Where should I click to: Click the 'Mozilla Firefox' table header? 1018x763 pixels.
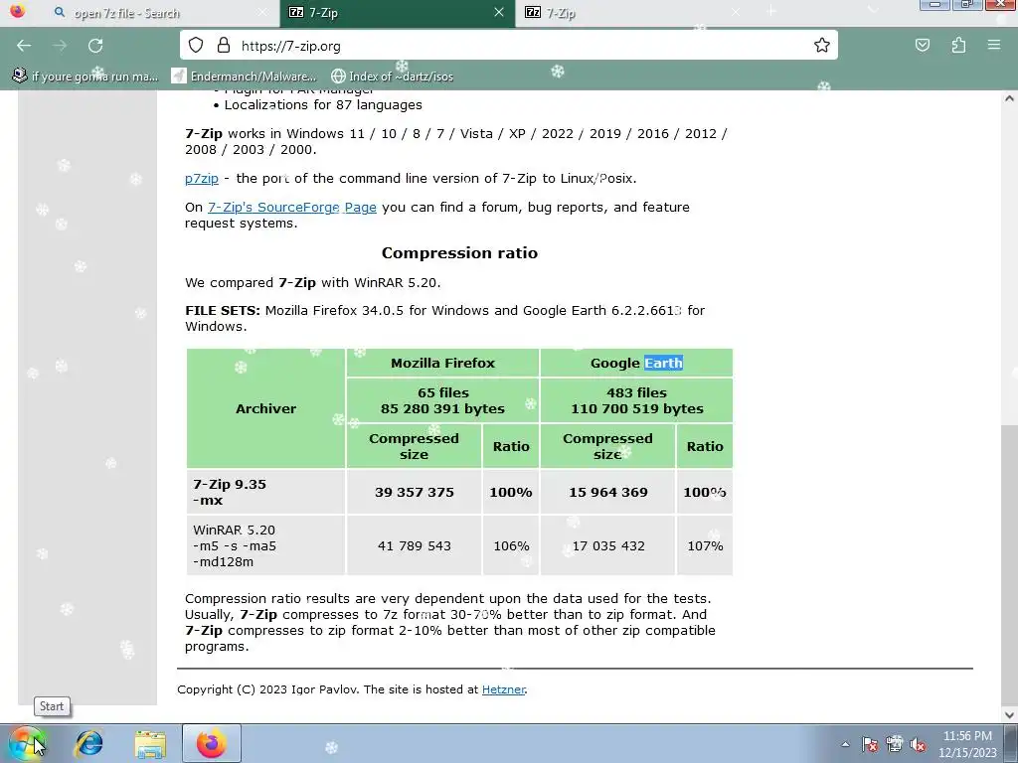point(442,363)
